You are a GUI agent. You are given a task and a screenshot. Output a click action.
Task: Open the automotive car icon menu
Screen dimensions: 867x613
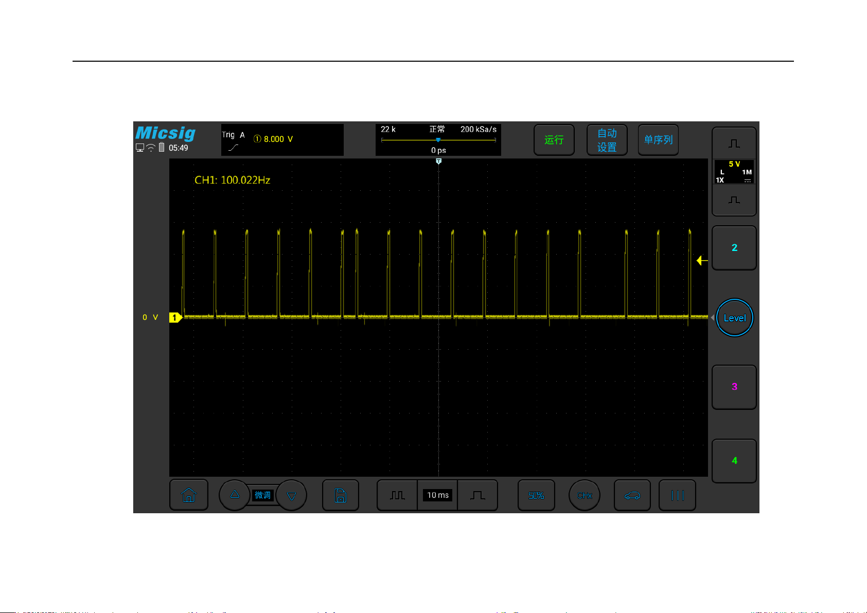tap(632, 495)
